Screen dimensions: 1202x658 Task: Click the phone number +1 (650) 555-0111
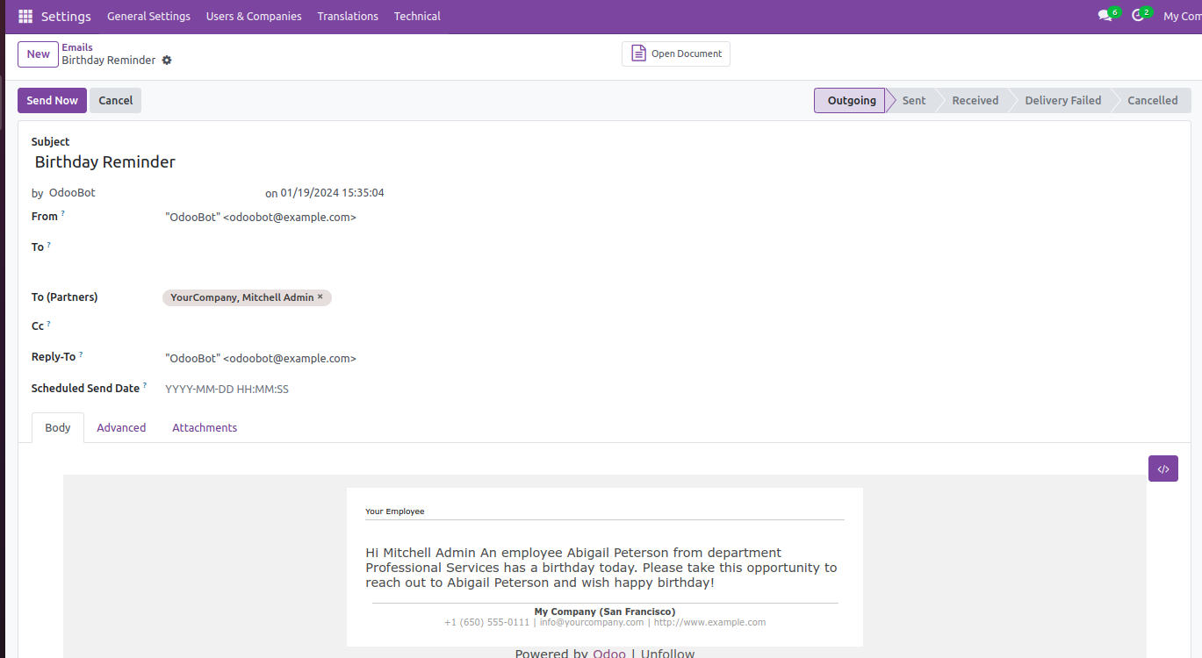pyautogui.click(x=487, y=622)
